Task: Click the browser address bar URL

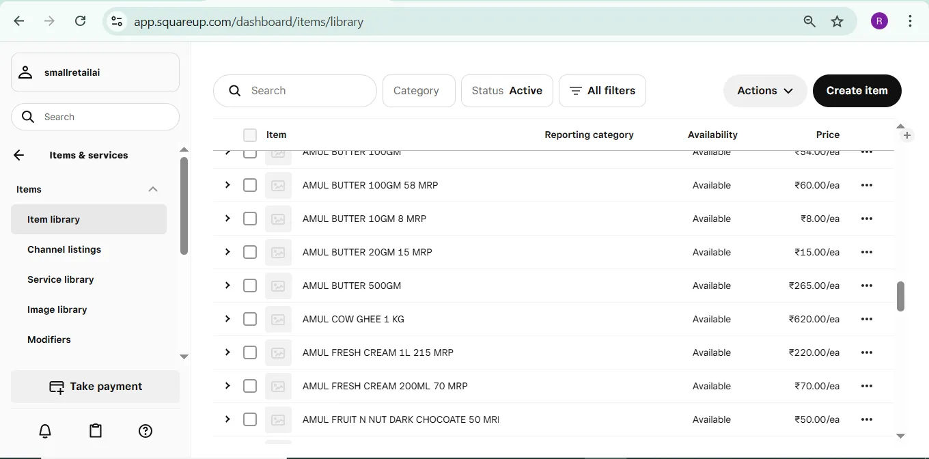Action: (249, 22)
